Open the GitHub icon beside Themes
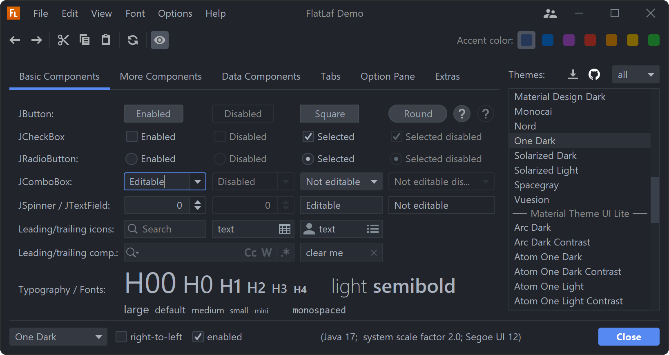The width and height of the screenshot is (669, 355). point(594,74)
